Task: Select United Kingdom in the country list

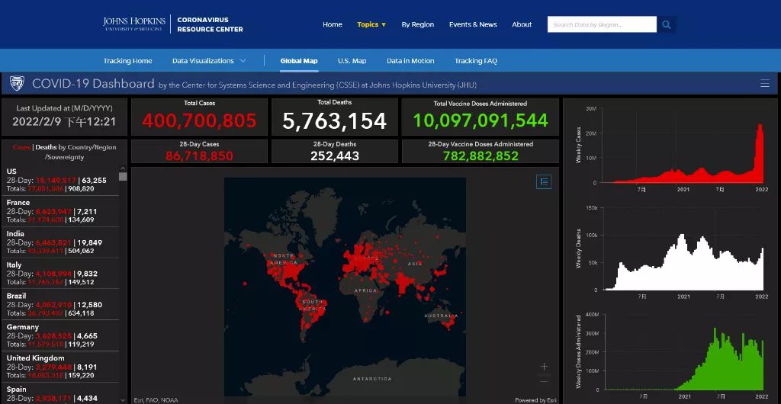Action: point(60,367)
